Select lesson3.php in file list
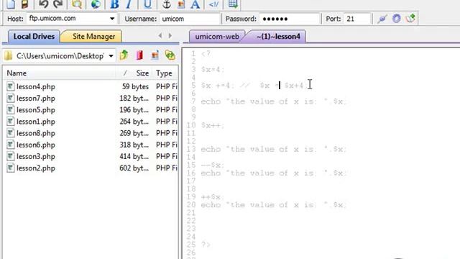Screen dimensions: 460x259 tap(35, 157)
